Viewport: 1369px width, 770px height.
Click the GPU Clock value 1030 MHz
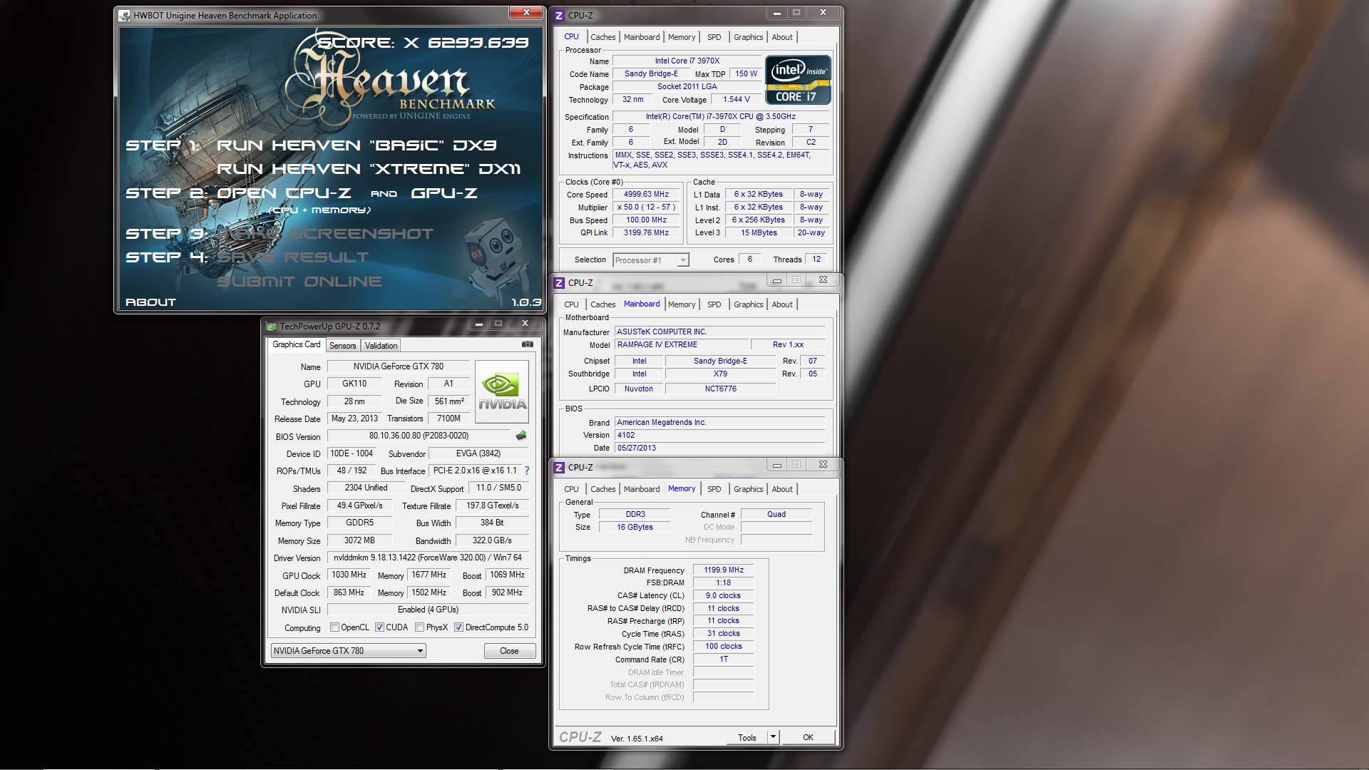pos(349,575)
